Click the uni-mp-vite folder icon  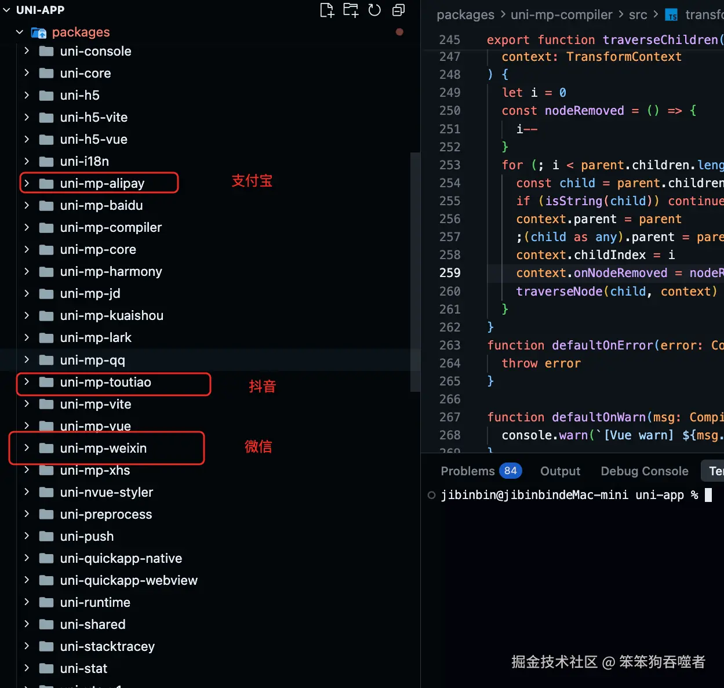click(x=46, y=405)
